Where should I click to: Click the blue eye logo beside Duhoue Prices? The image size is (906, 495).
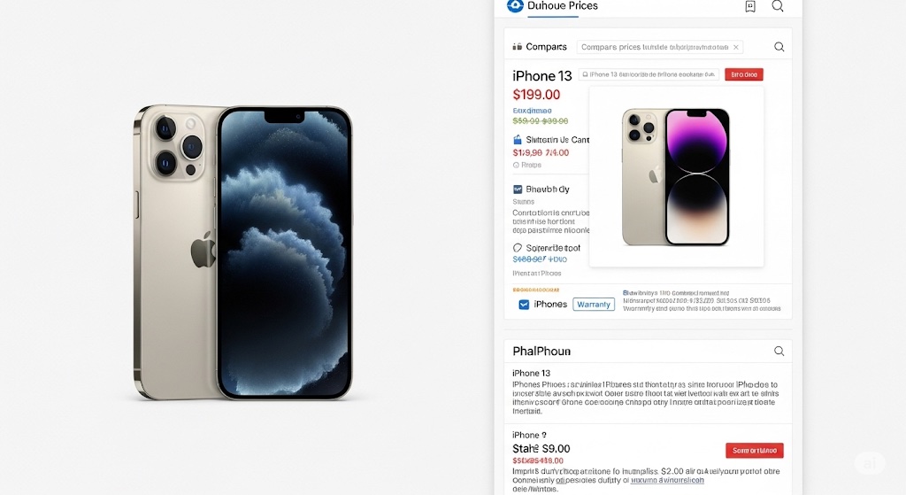[x=514, y=6]
